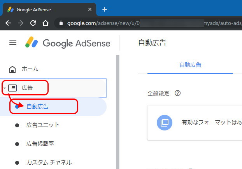Collapse the 広告 section arrow
This screenshot has height=169, width=242.
click(x=5, y=88)
